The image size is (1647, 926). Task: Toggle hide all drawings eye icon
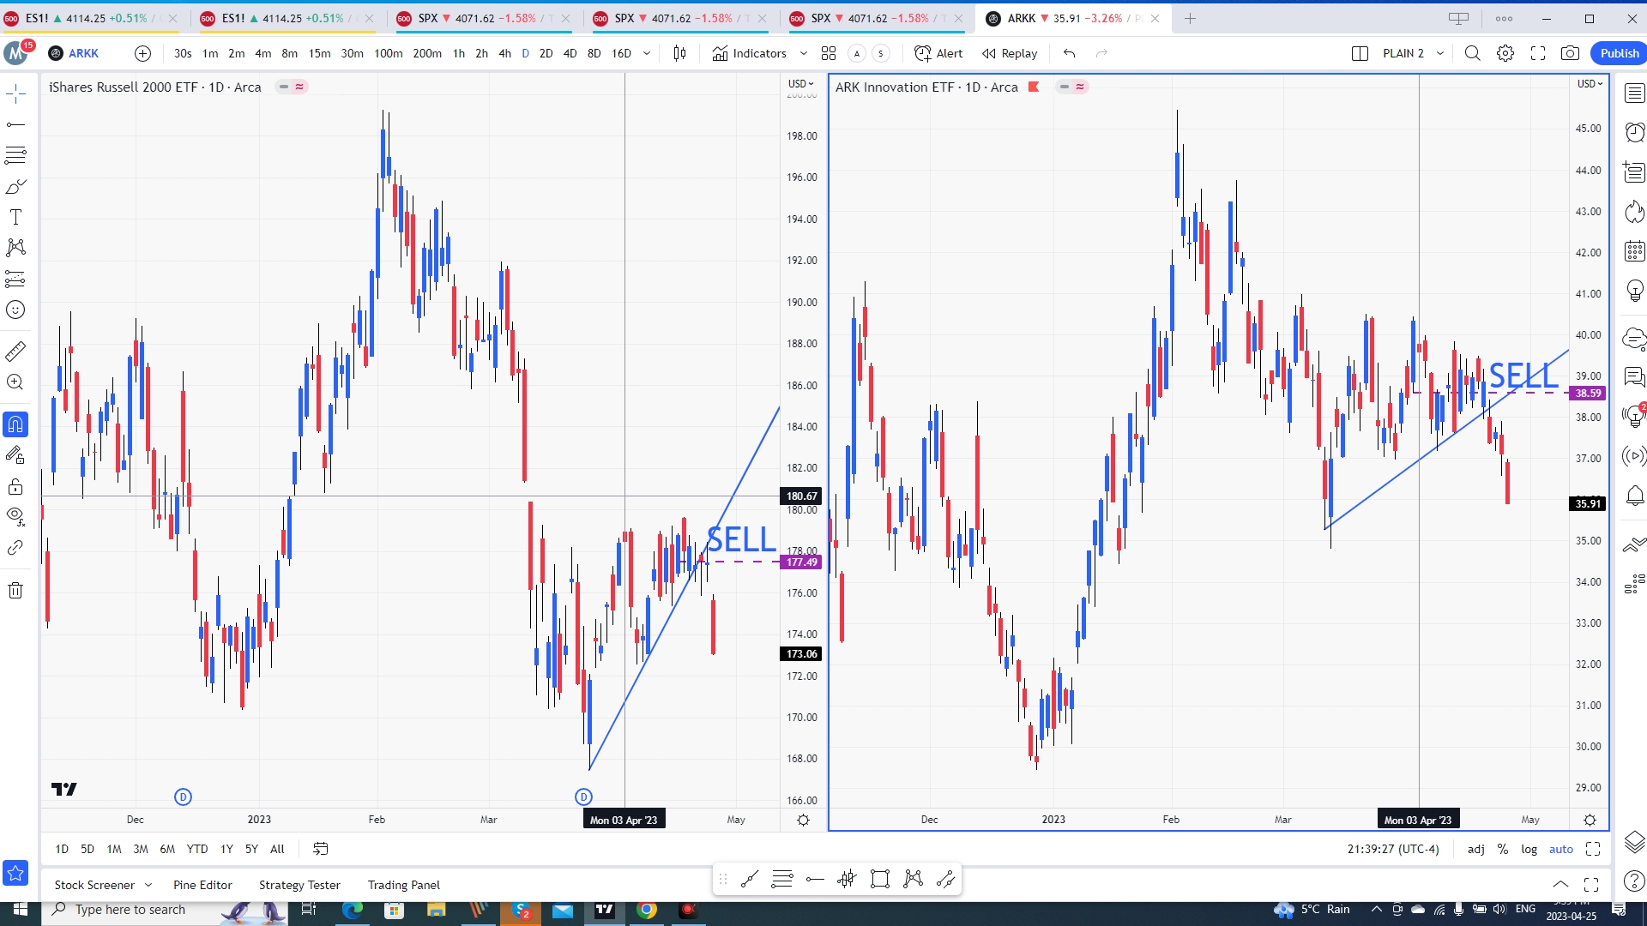point(15,516)
